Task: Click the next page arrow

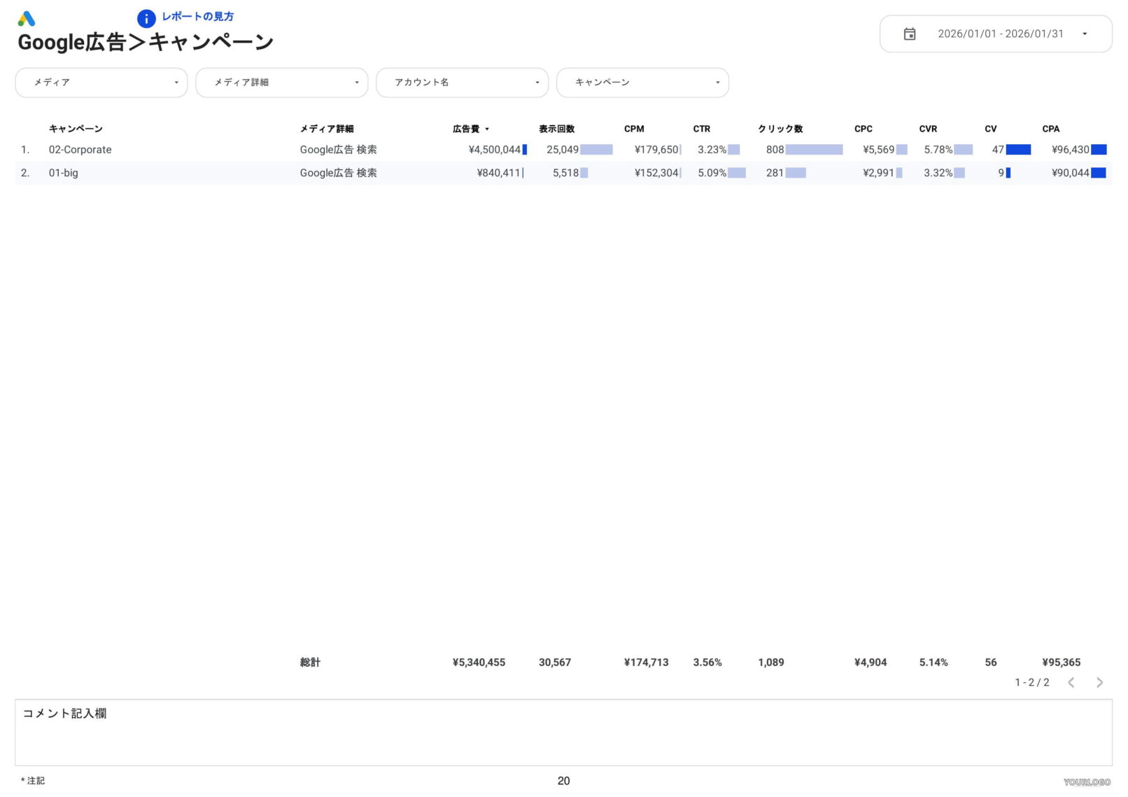Action: pos(1099,682)
